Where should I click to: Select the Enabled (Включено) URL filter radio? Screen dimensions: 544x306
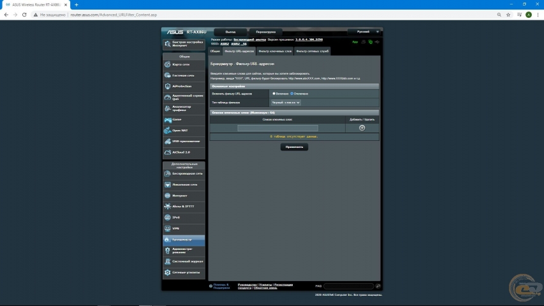pos(274,94)
